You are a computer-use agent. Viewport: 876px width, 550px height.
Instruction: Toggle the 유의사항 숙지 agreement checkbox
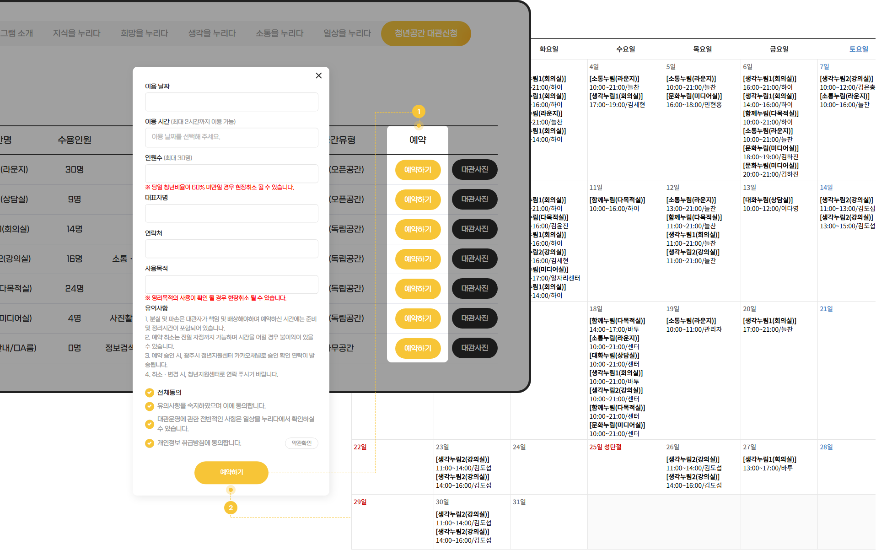[150, 406]
